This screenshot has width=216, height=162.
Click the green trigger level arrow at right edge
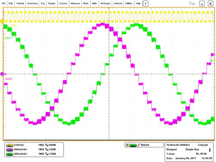[x=211, y=60]
